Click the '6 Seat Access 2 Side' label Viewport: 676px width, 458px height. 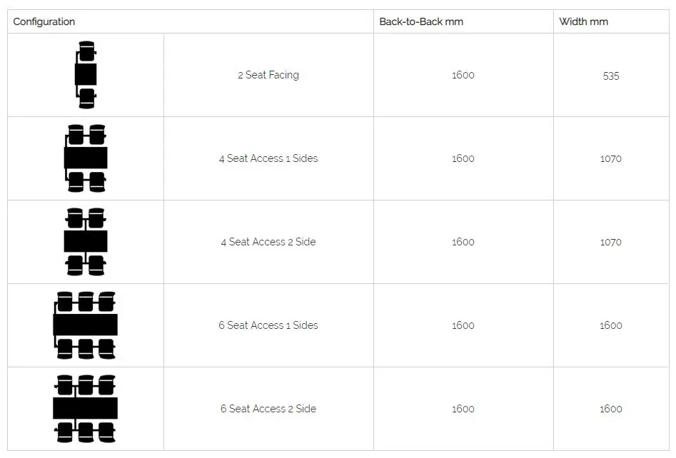click(x=268, y=409)
